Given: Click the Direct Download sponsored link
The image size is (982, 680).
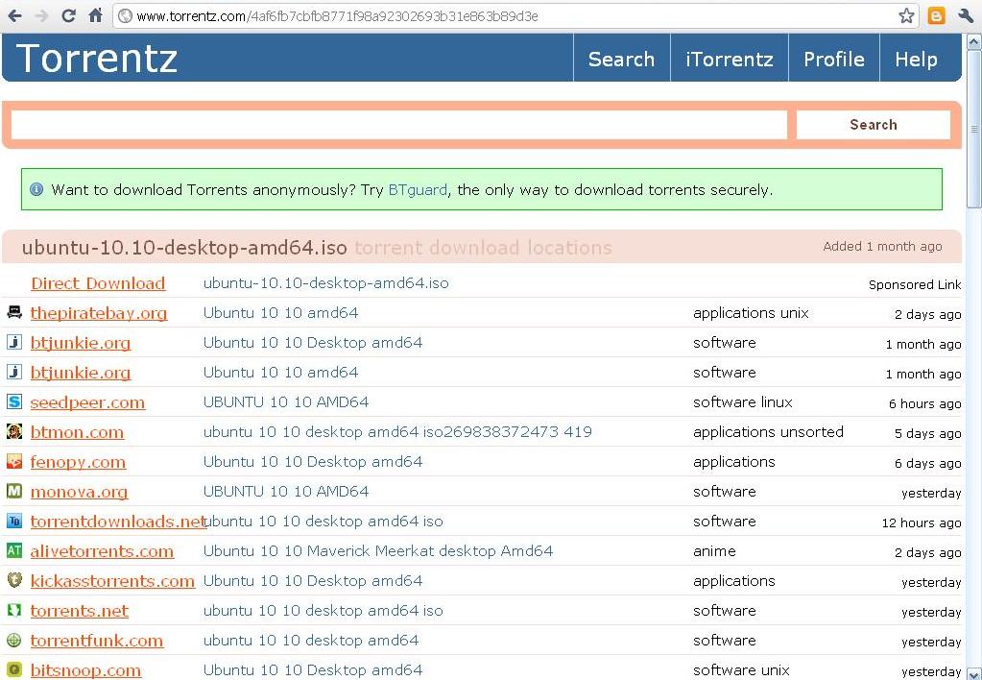Looking at the screenshot, I should [x=98, y=283].
